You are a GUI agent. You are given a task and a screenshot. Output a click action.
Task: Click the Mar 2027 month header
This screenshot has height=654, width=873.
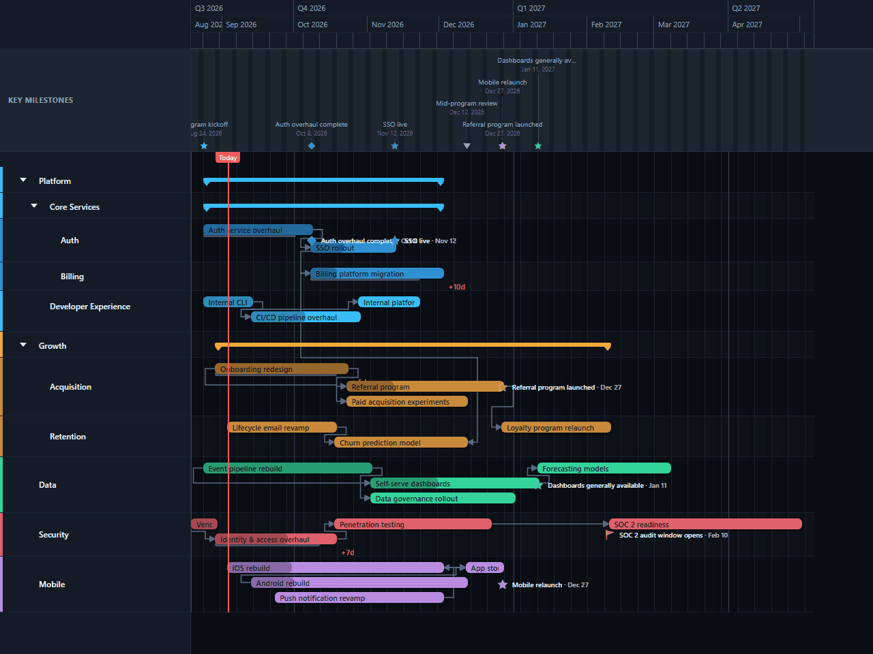(674, 25)
